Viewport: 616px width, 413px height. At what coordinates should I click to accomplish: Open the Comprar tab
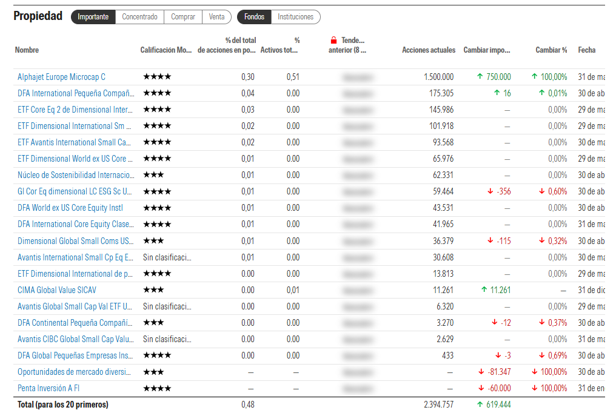pos(183,17)
